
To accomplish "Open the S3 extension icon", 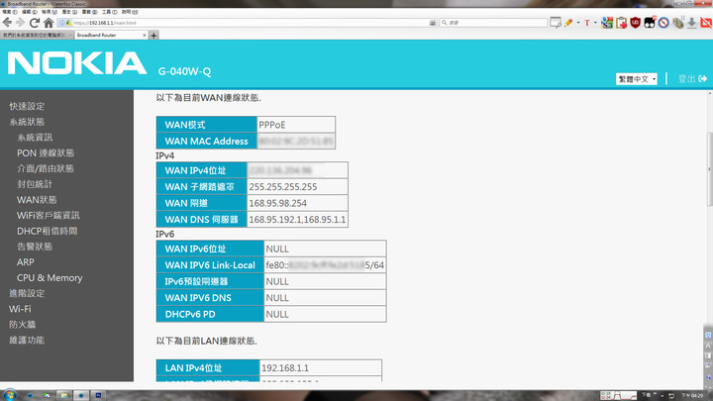I will click(x=607, y=22).
